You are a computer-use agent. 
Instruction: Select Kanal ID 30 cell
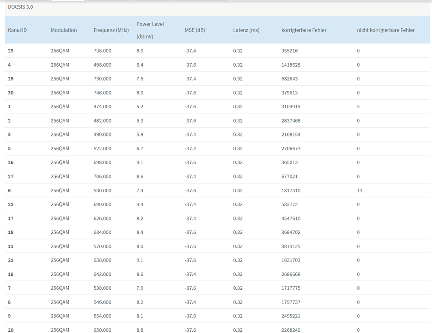[x=11, y=93]
